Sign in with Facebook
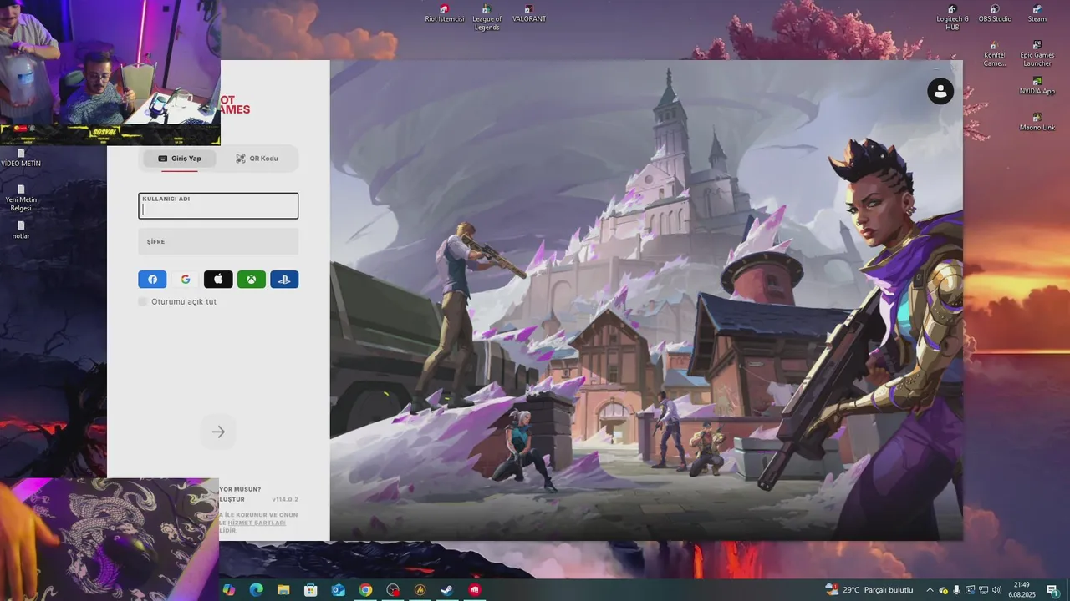The height and width of the screenshot is (601, 1070). tap(152, 280)
